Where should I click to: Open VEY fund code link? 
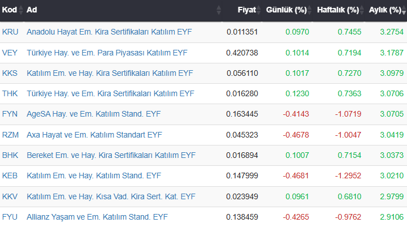tap(10, 53)
